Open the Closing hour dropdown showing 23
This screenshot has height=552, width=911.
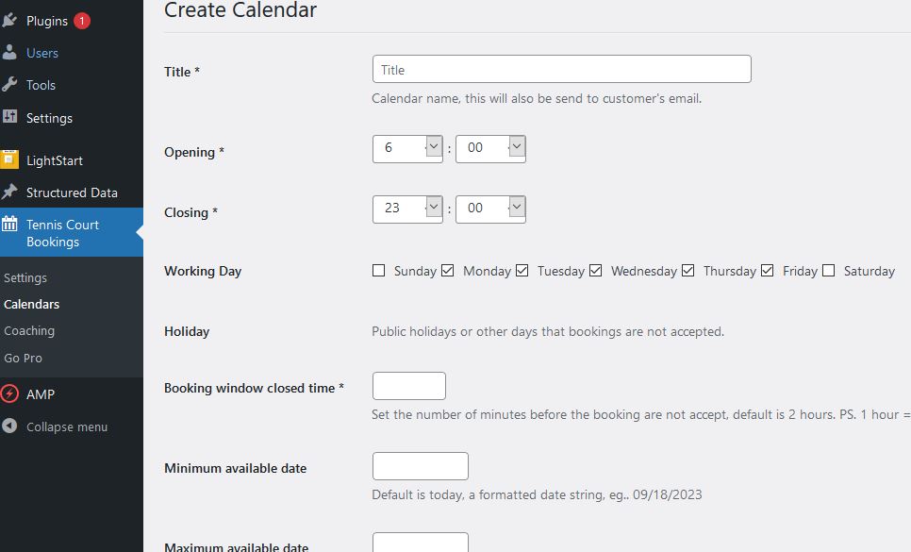click(x=407, y=209)
